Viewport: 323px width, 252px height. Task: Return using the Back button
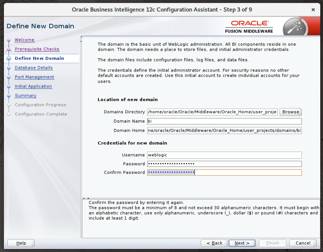(214, 243)
